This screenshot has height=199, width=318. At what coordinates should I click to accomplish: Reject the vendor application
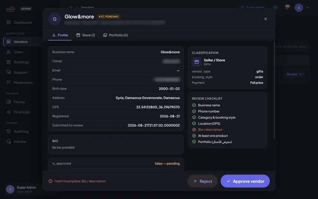coord(203,181)
